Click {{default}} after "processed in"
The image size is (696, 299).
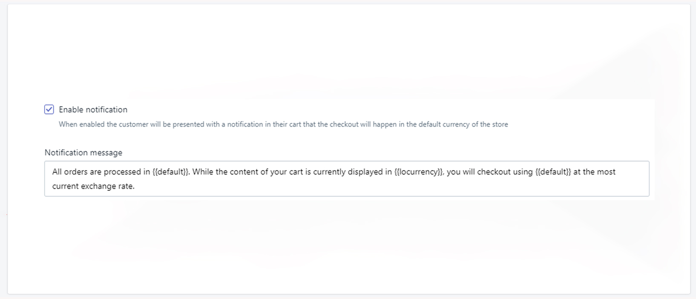[170, 172]
